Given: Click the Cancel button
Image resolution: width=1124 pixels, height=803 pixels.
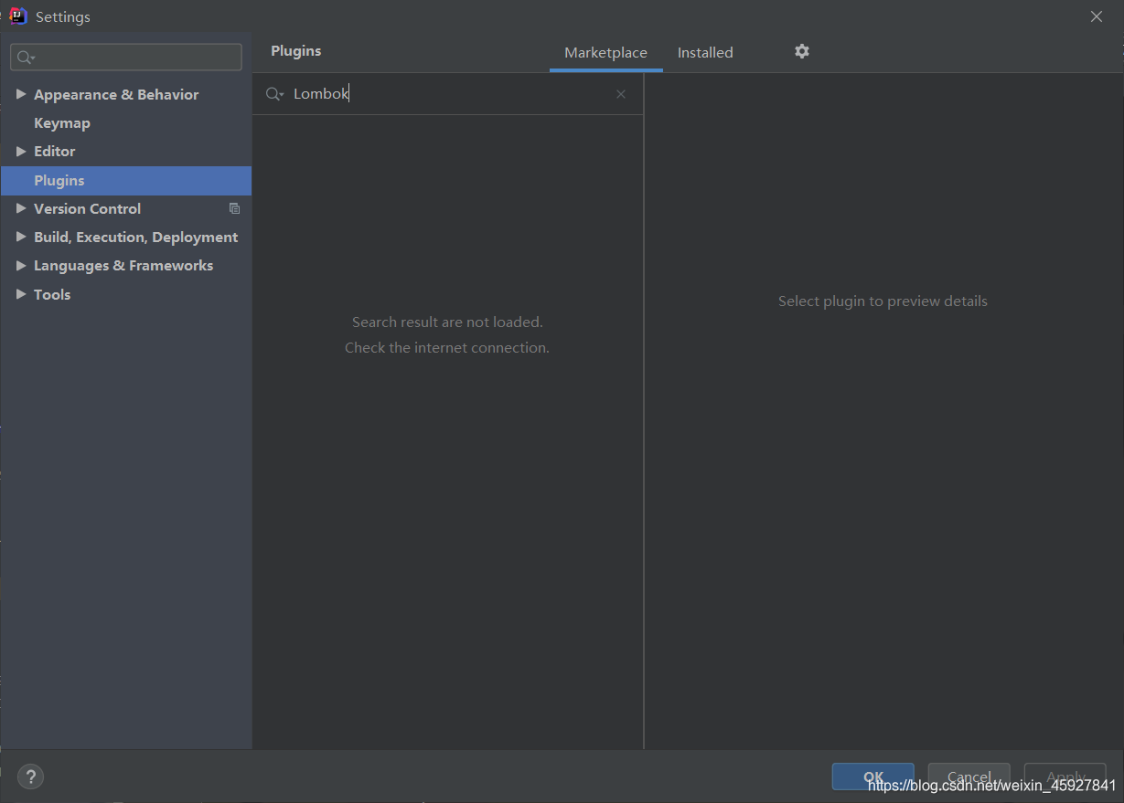Looking at the screenshot, I should coord(969,777).
